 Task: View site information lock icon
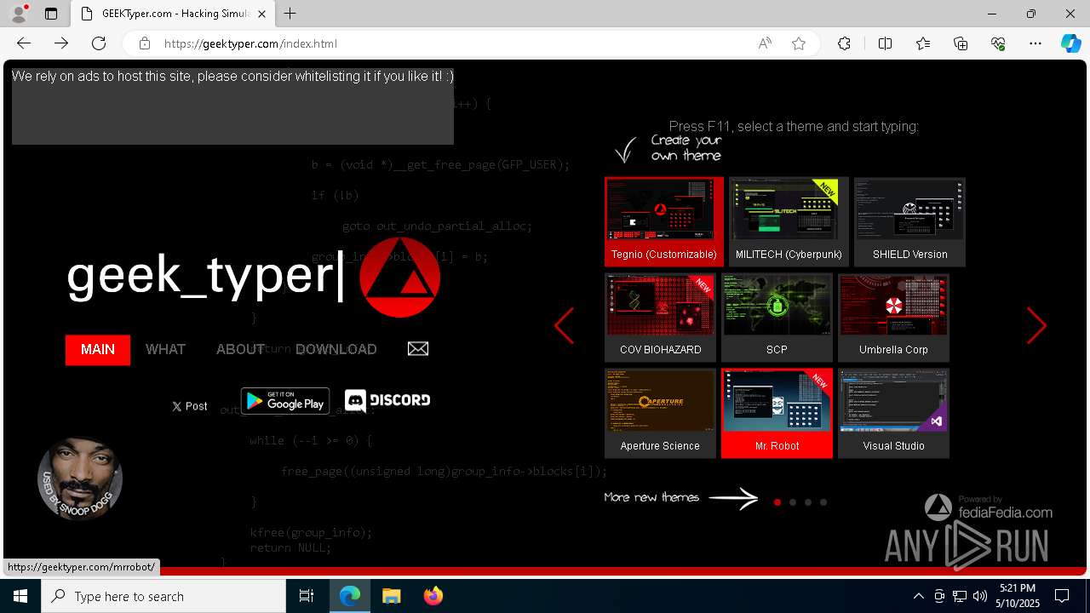point(145,43)
